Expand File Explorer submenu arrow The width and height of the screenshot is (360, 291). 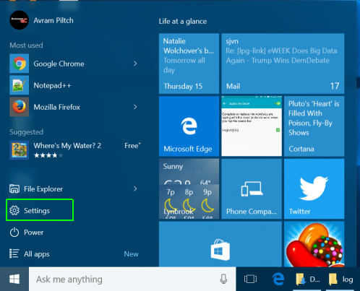click(x=135, y=188)
